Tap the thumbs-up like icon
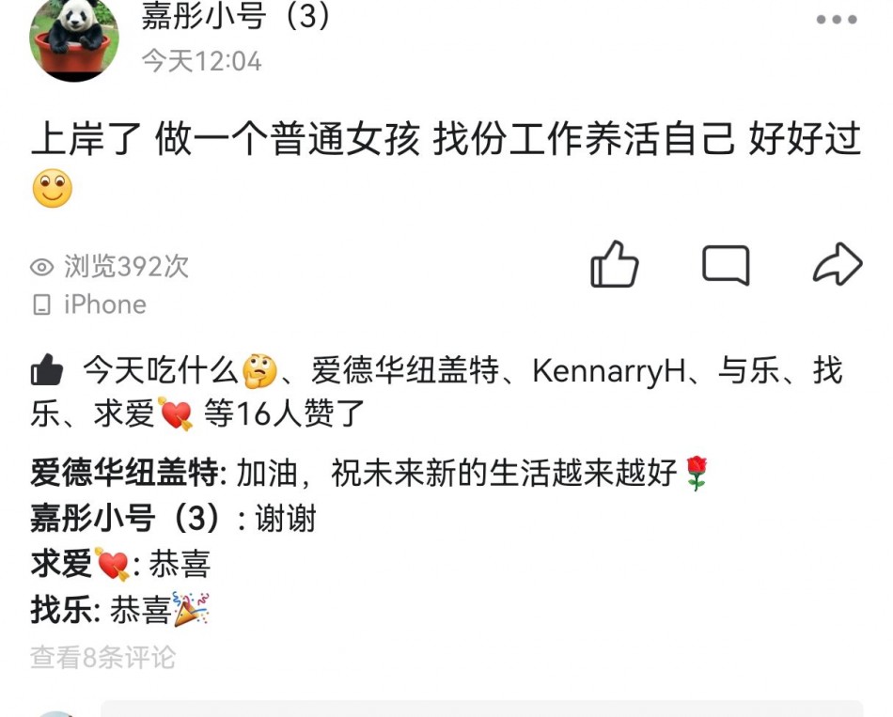This screenshot has width=893, height=717. click(614, 264)
